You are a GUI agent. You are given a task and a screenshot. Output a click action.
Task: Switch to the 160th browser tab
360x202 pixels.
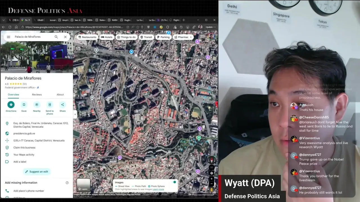tap(88, 20)
